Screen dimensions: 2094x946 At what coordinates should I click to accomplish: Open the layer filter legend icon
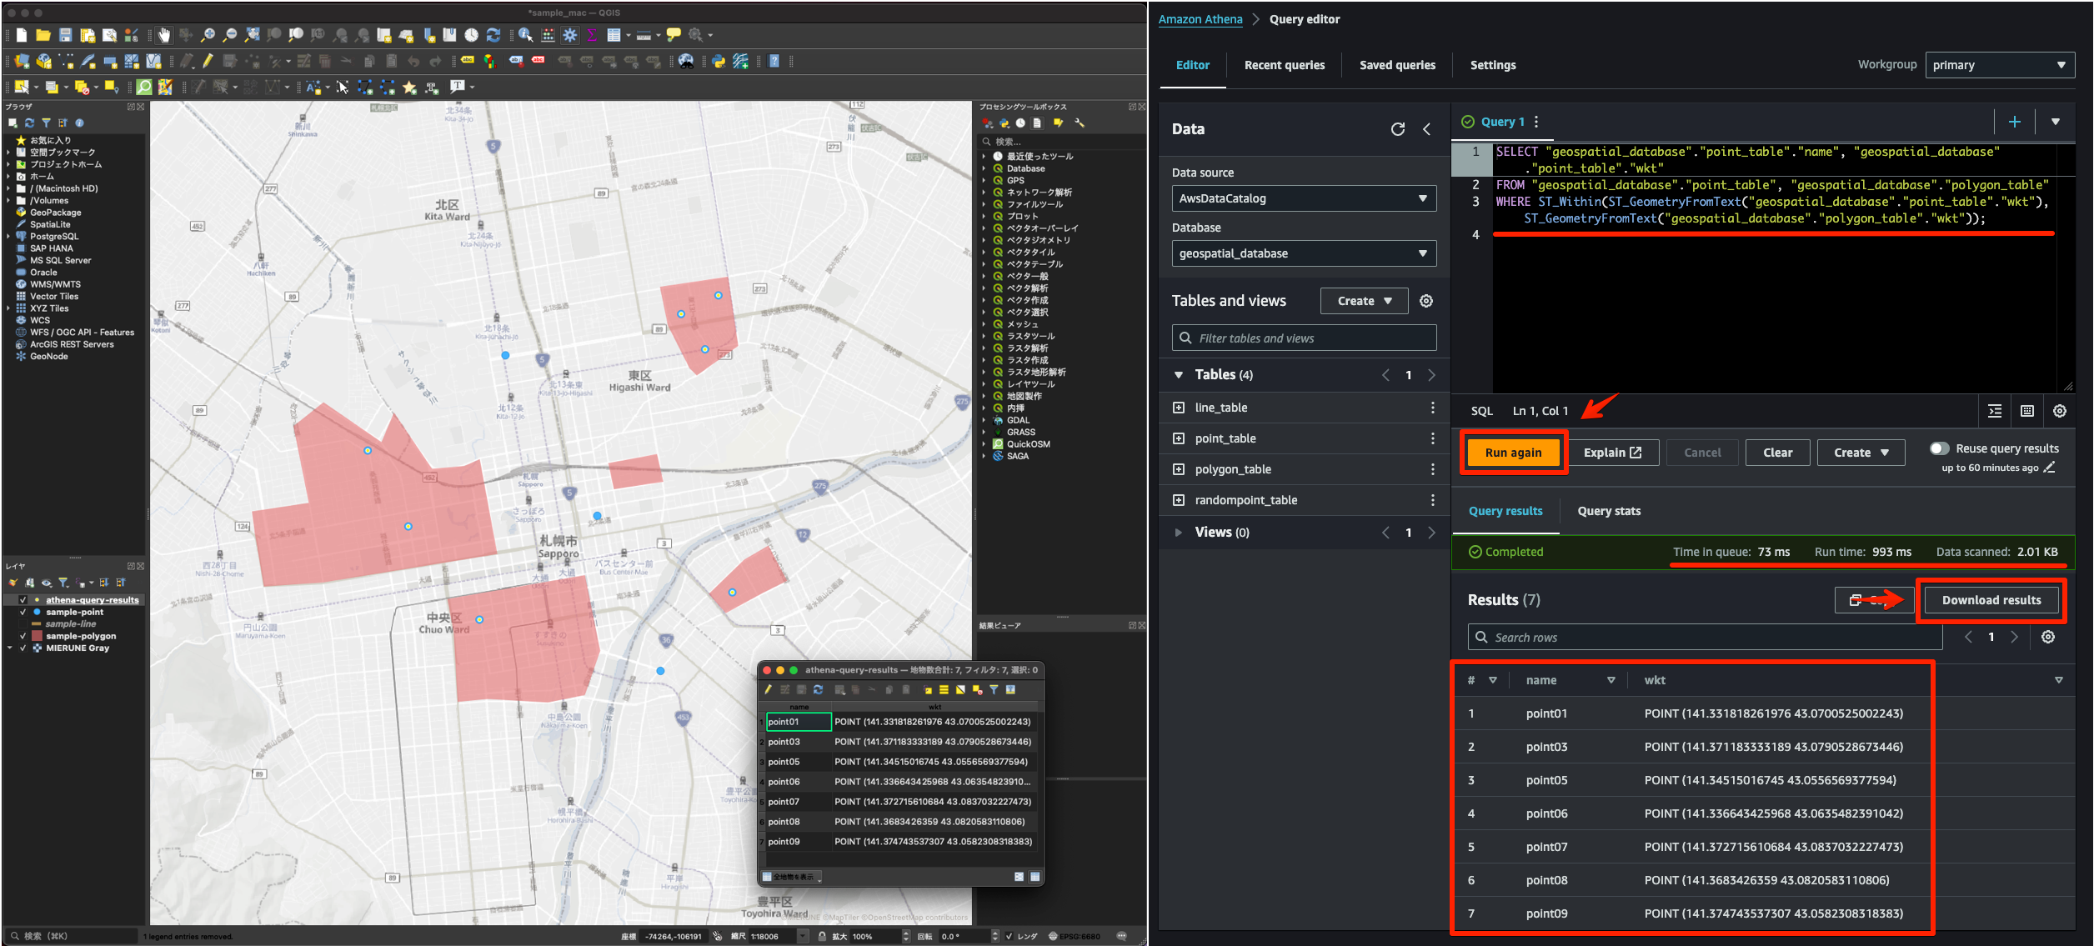click(64, 583)
